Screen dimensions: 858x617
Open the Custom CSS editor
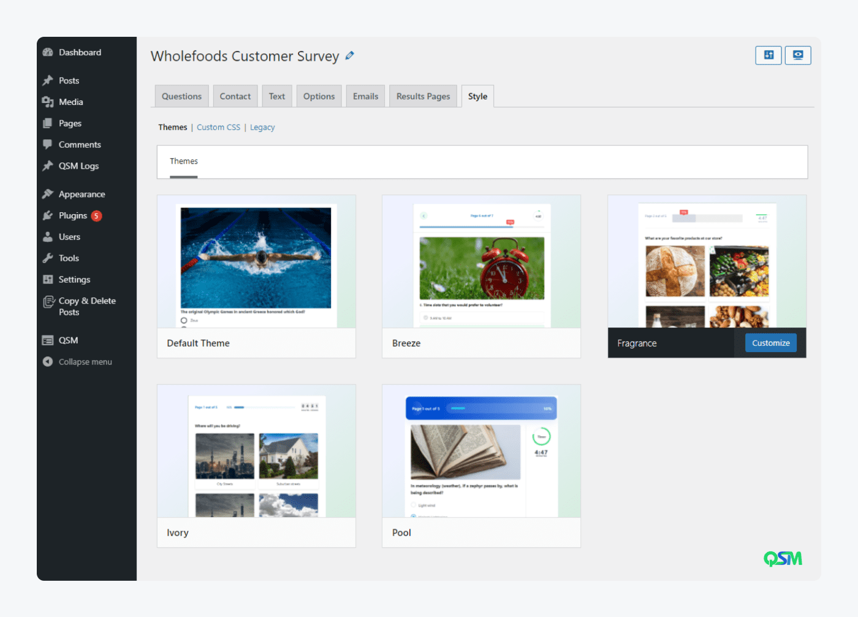[218, 127]
